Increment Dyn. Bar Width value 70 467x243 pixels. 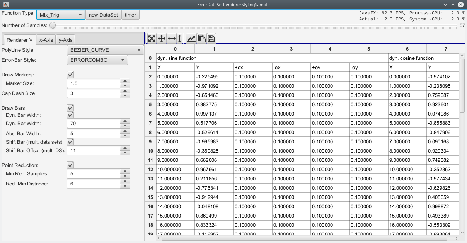click(x=124, y=121)
